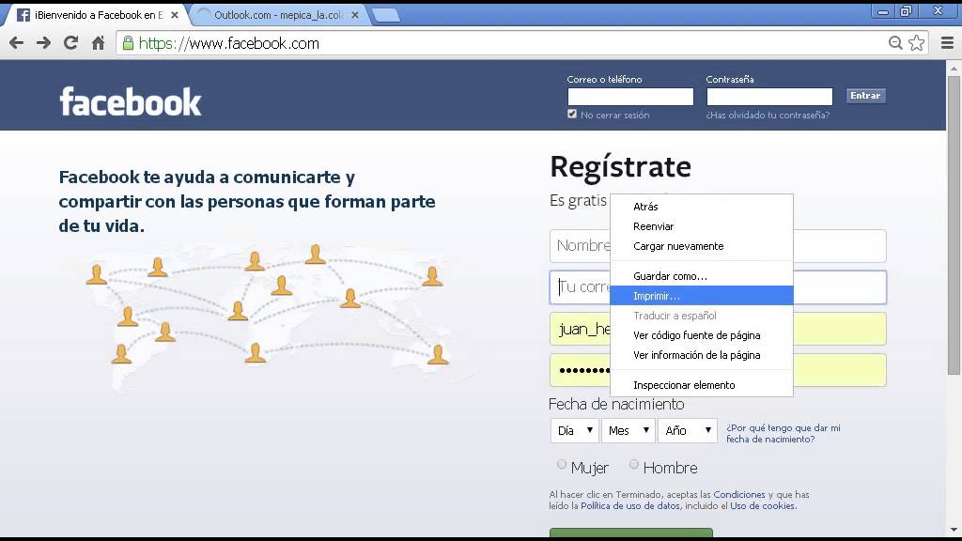This screenshot has width=962, height=541.
Task: Choose Ver información de la página
Action: pyautogui.click(x=701, y=354)
